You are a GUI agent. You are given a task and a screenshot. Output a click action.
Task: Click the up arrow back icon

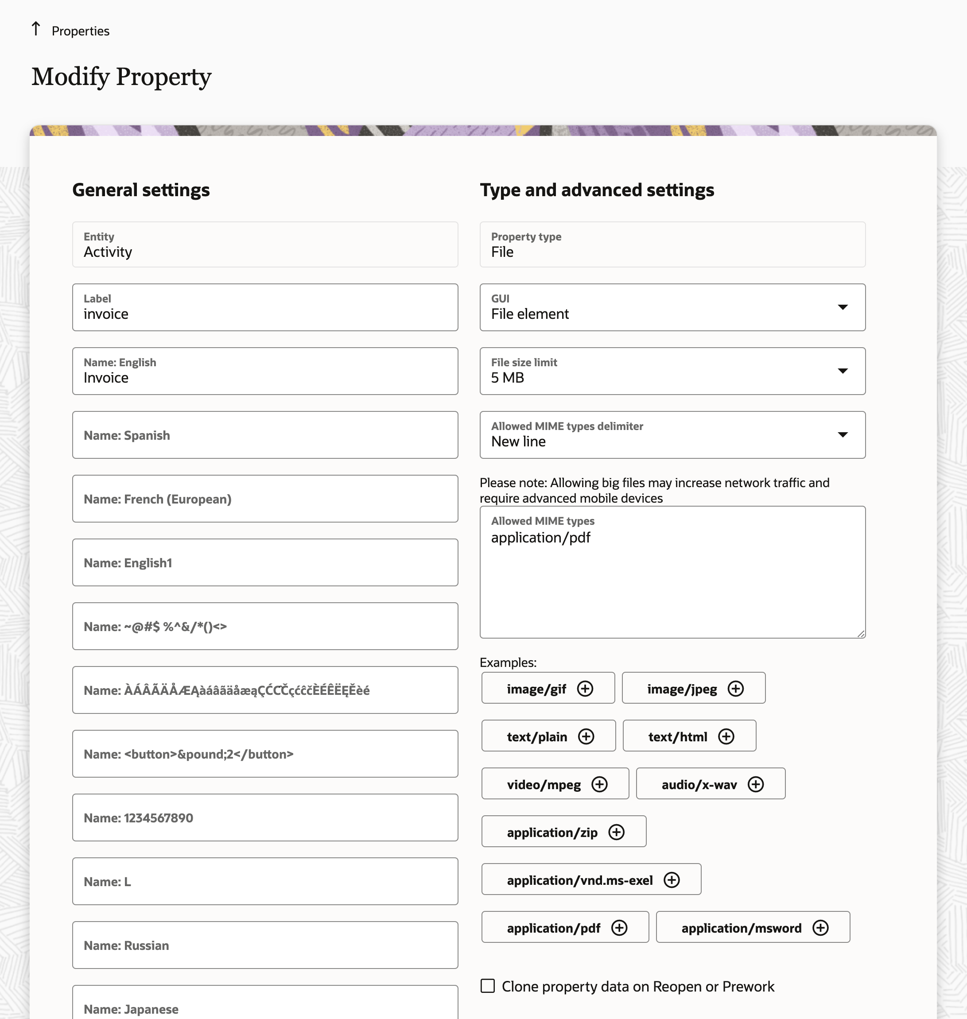[x=35, y=29]
